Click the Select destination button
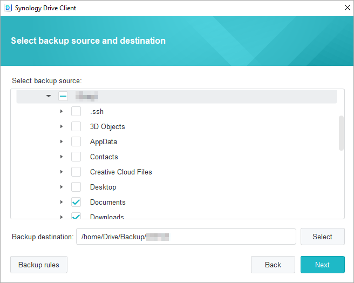The height and width of the screenshot is (283, 354). click(322, 237)
